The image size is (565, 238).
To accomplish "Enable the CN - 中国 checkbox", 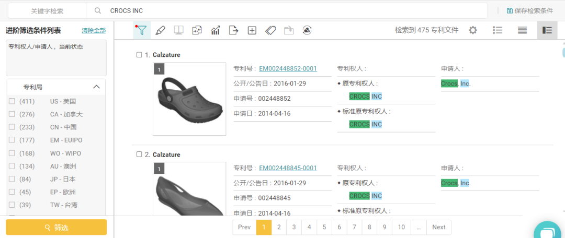I will (x=12, y=127).
